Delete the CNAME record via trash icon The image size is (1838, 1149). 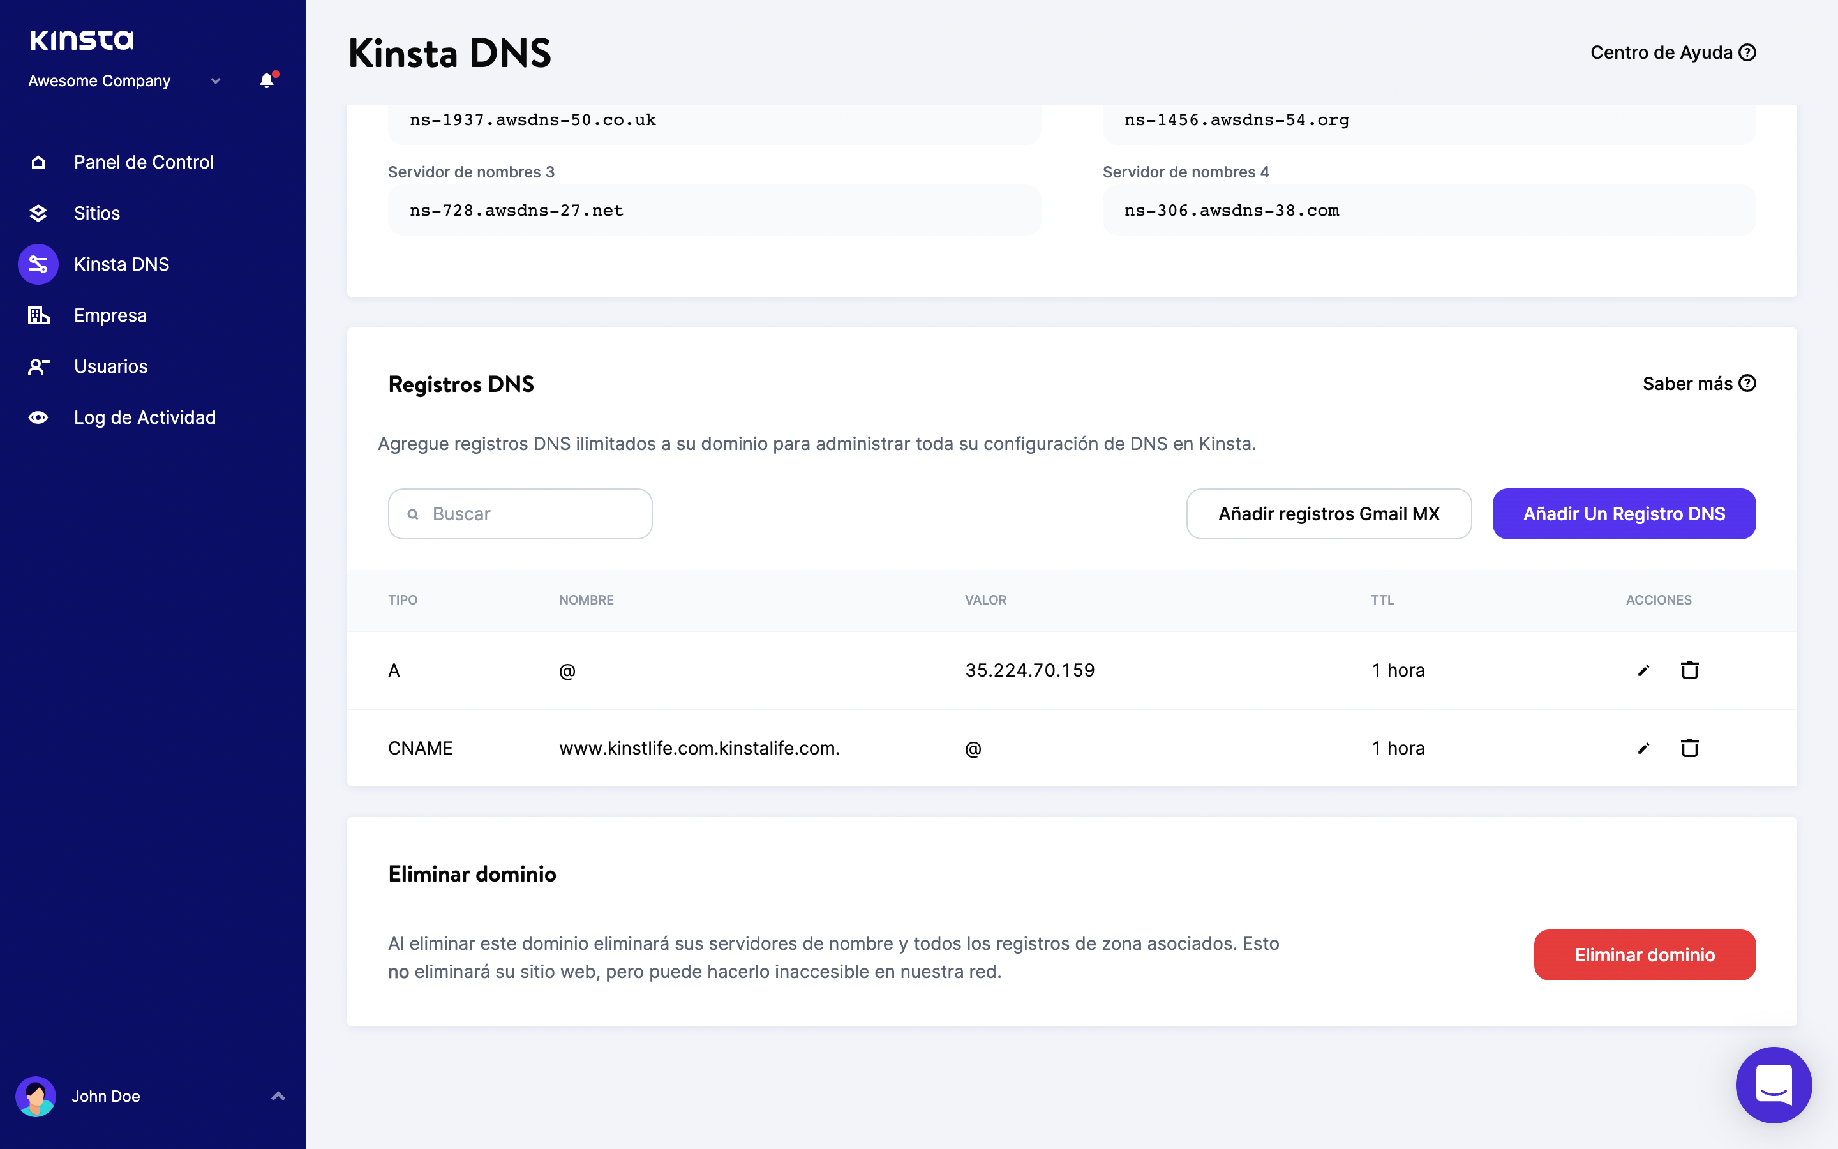[x=1689, y=749]
